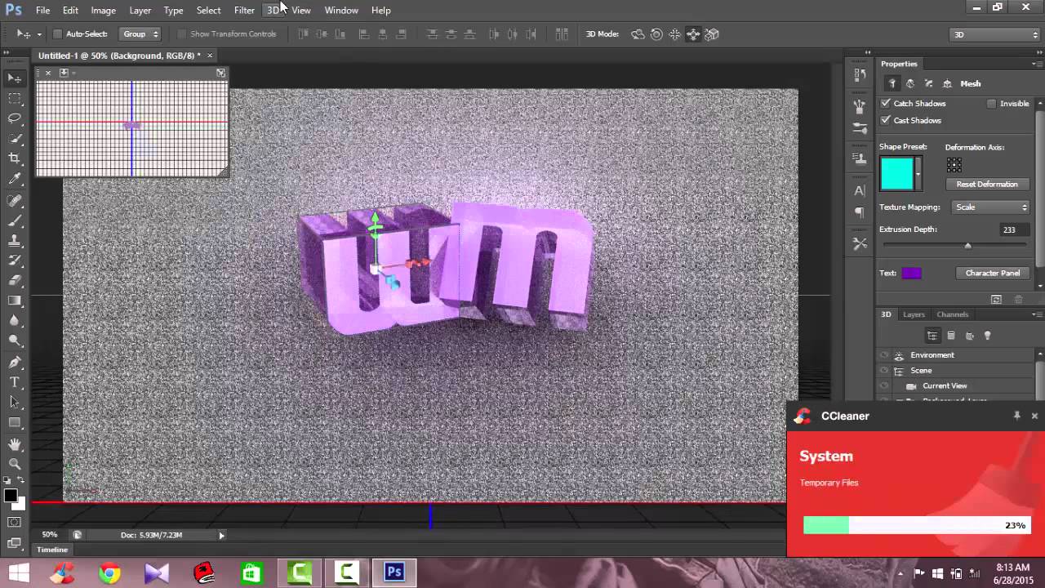Open the File menu
Screen dimensions: 1045x588
coord(42,10)
